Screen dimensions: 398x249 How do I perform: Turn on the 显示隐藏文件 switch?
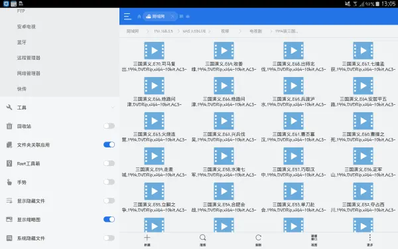109,201
